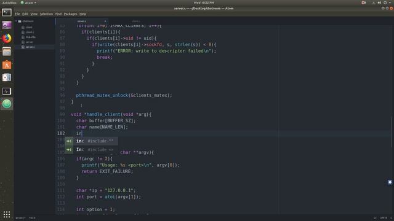Screen dimensions: 394x221
Task: Open the Terminal from the dock
Action: tap(7, 12)
